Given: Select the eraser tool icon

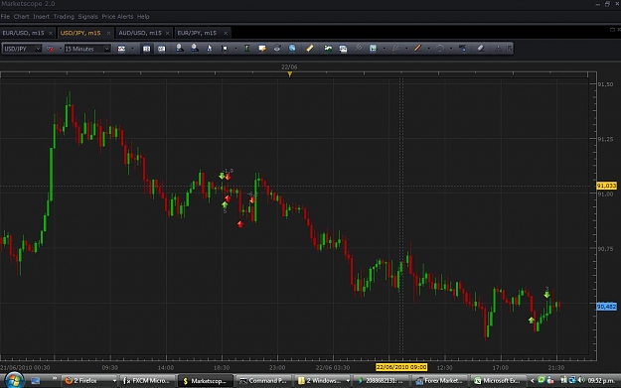Looking at the screenshot, I should click(480, 49).
